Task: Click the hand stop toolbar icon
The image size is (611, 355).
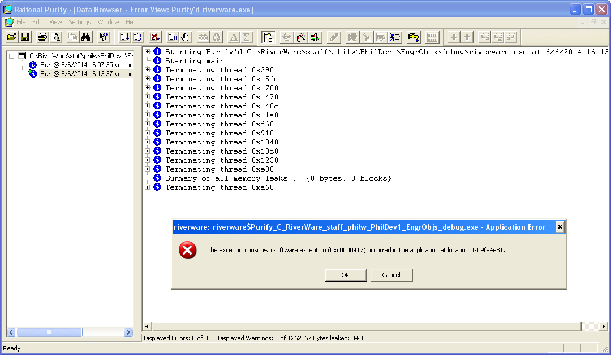Action: 185,37
